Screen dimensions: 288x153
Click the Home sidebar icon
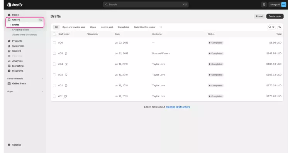(9, 15)
